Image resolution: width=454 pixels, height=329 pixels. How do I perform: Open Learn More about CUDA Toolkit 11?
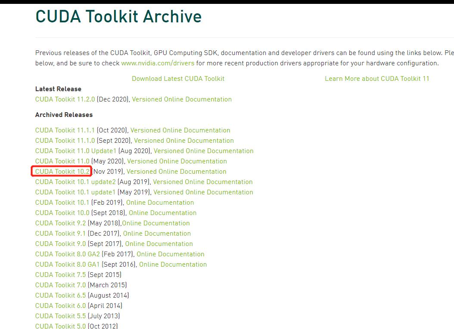(377, 79)
